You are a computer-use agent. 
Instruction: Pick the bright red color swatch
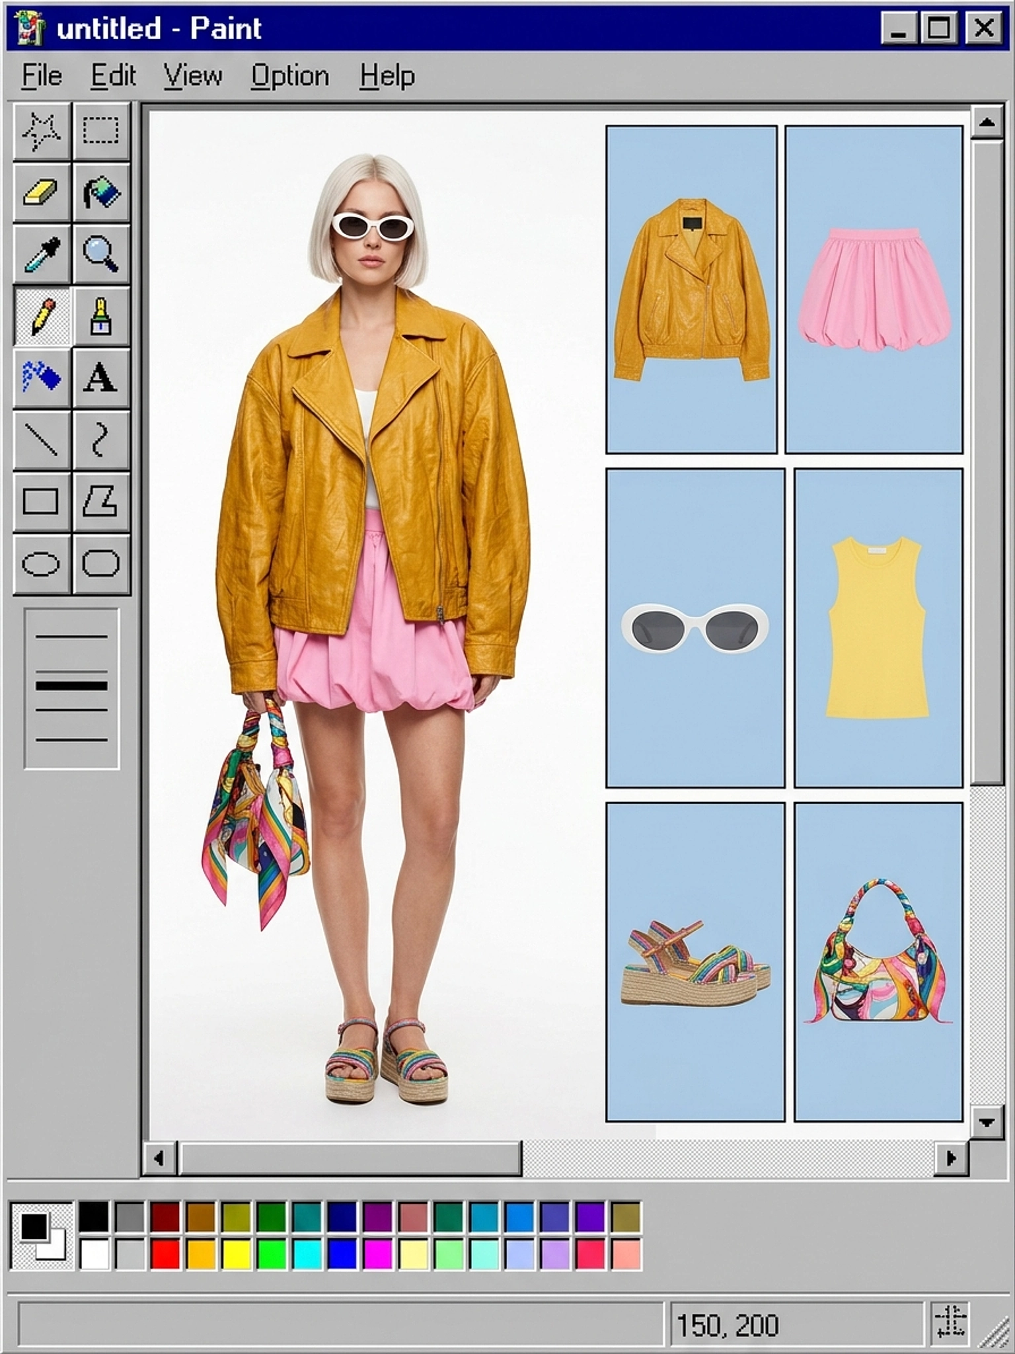click(165, 1254)
